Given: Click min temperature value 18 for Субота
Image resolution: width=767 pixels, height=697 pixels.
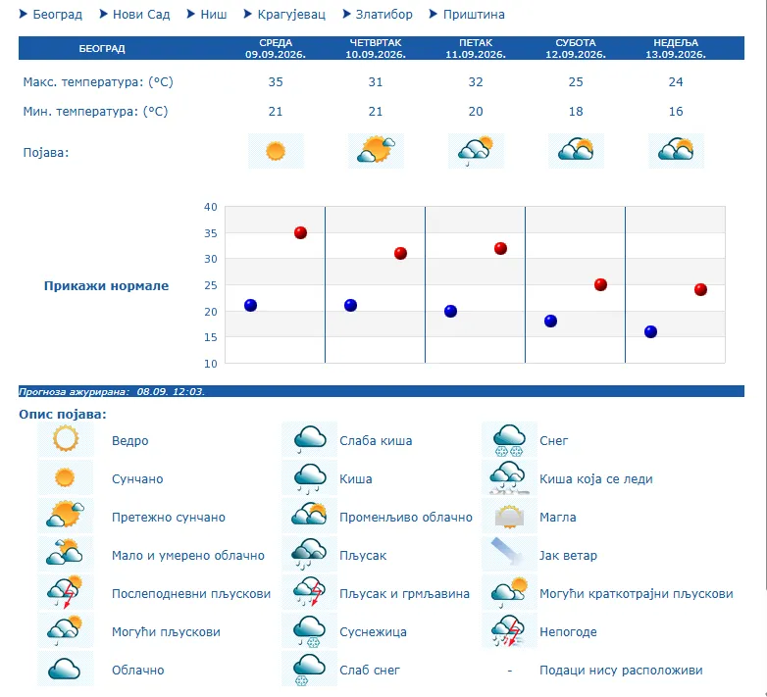Looking at the screenshot, I should [x=576, y=112].
